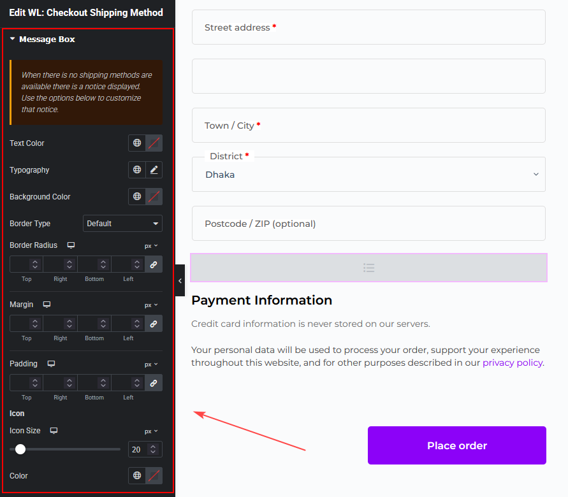This screenshot has width=568, height=497.
Task: Click responsive device icon beside Icon Size
Action: point(54,430)
